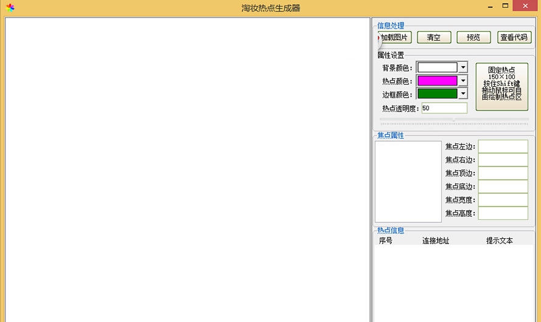Click the 焦点右边 input field
Screen dimensions: 541x322
[503, 160]
